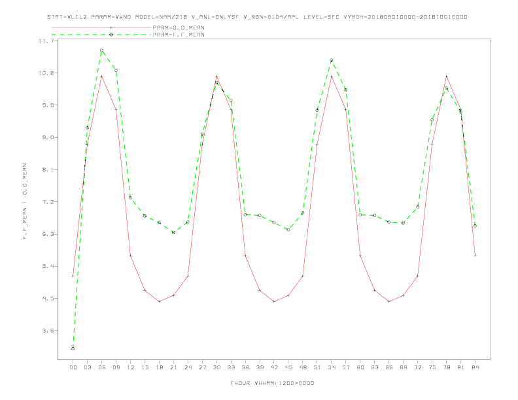Click the x-axis tick label 78

tap(446, 367)
